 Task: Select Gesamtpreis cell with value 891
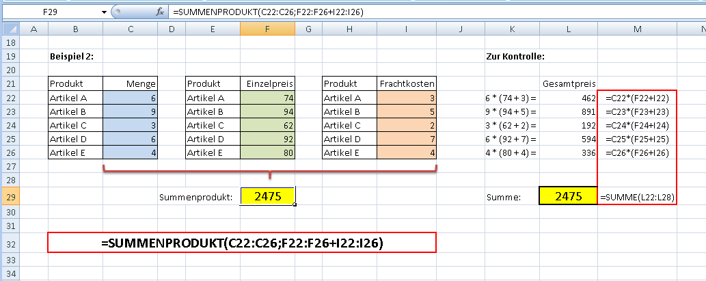tap(568, 111)
